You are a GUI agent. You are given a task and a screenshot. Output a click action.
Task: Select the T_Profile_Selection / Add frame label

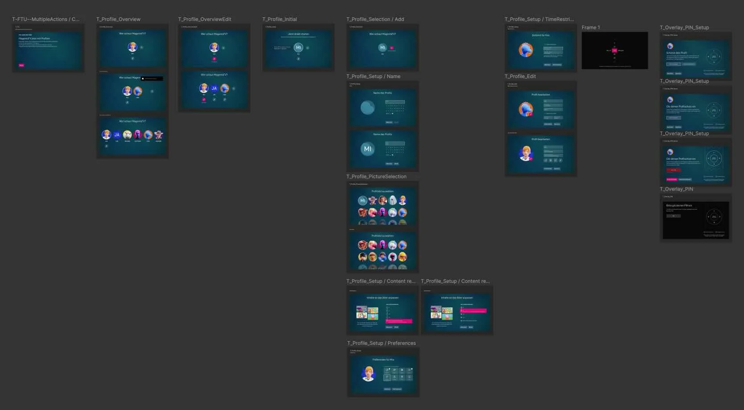tap(375, 19)
